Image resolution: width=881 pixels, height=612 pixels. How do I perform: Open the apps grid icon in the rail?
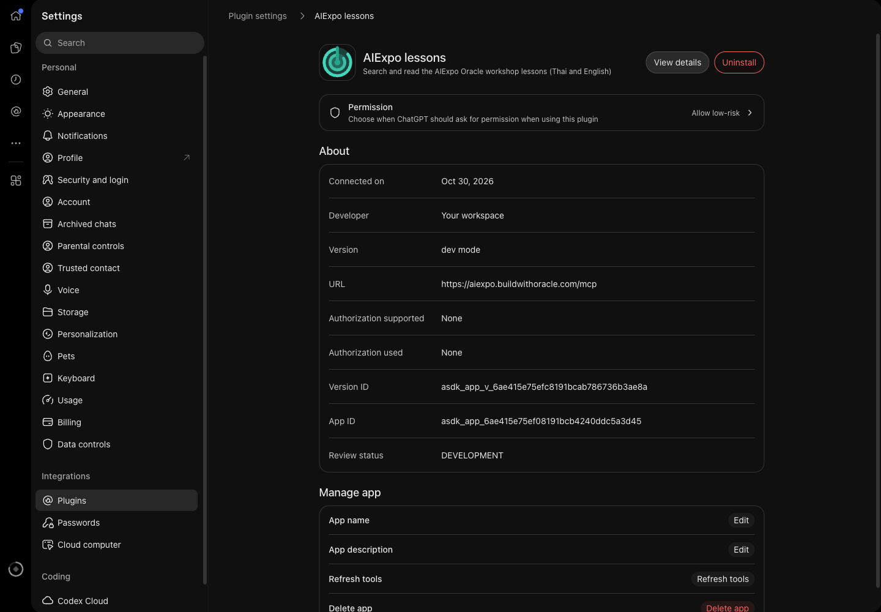[x=16, y=181]
